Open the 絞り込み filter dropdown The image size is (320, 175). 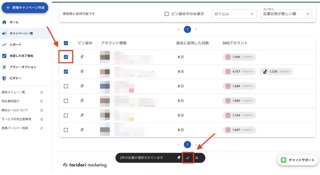pyautogui.click(x=233, y=14)
